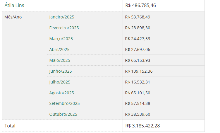220x133 pixels.
Task: Go to the Julho/2025 link
Action: pos(60,82)
